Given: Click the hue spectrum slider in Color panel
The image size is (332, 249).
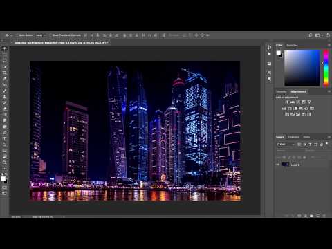Looking at the screenshot, I should coord(326,68).
